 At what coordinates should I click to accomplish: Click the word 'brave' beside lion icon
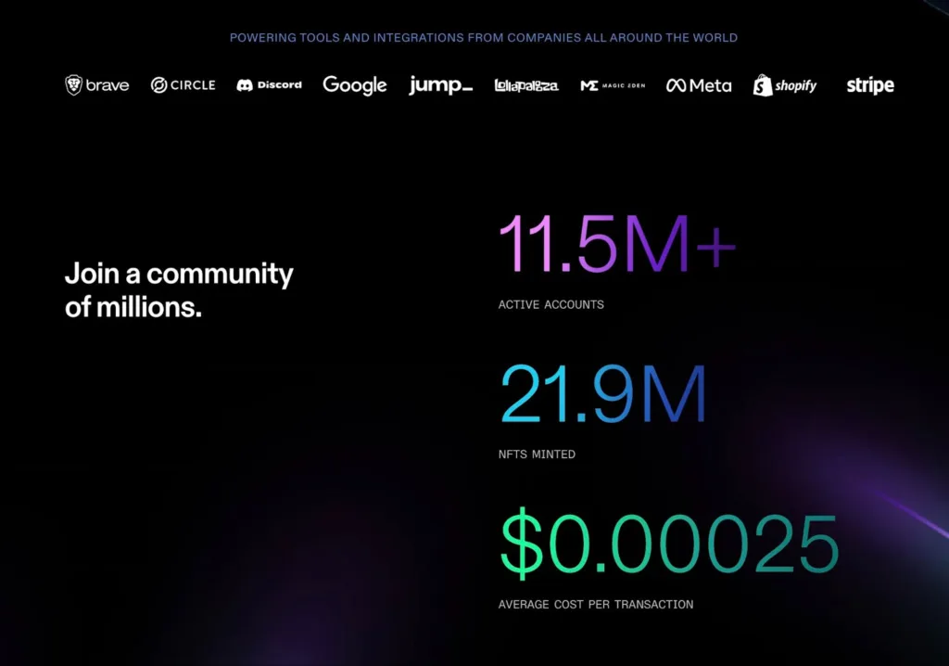click(108, 85)
